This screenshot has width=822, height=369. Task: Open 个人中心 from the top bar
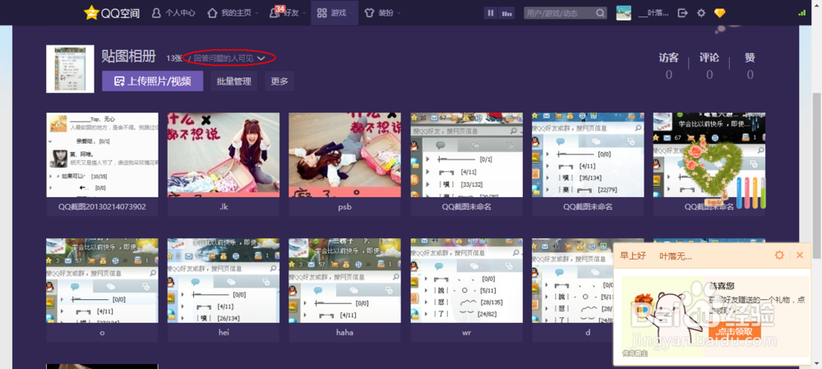tap(174, 12)
